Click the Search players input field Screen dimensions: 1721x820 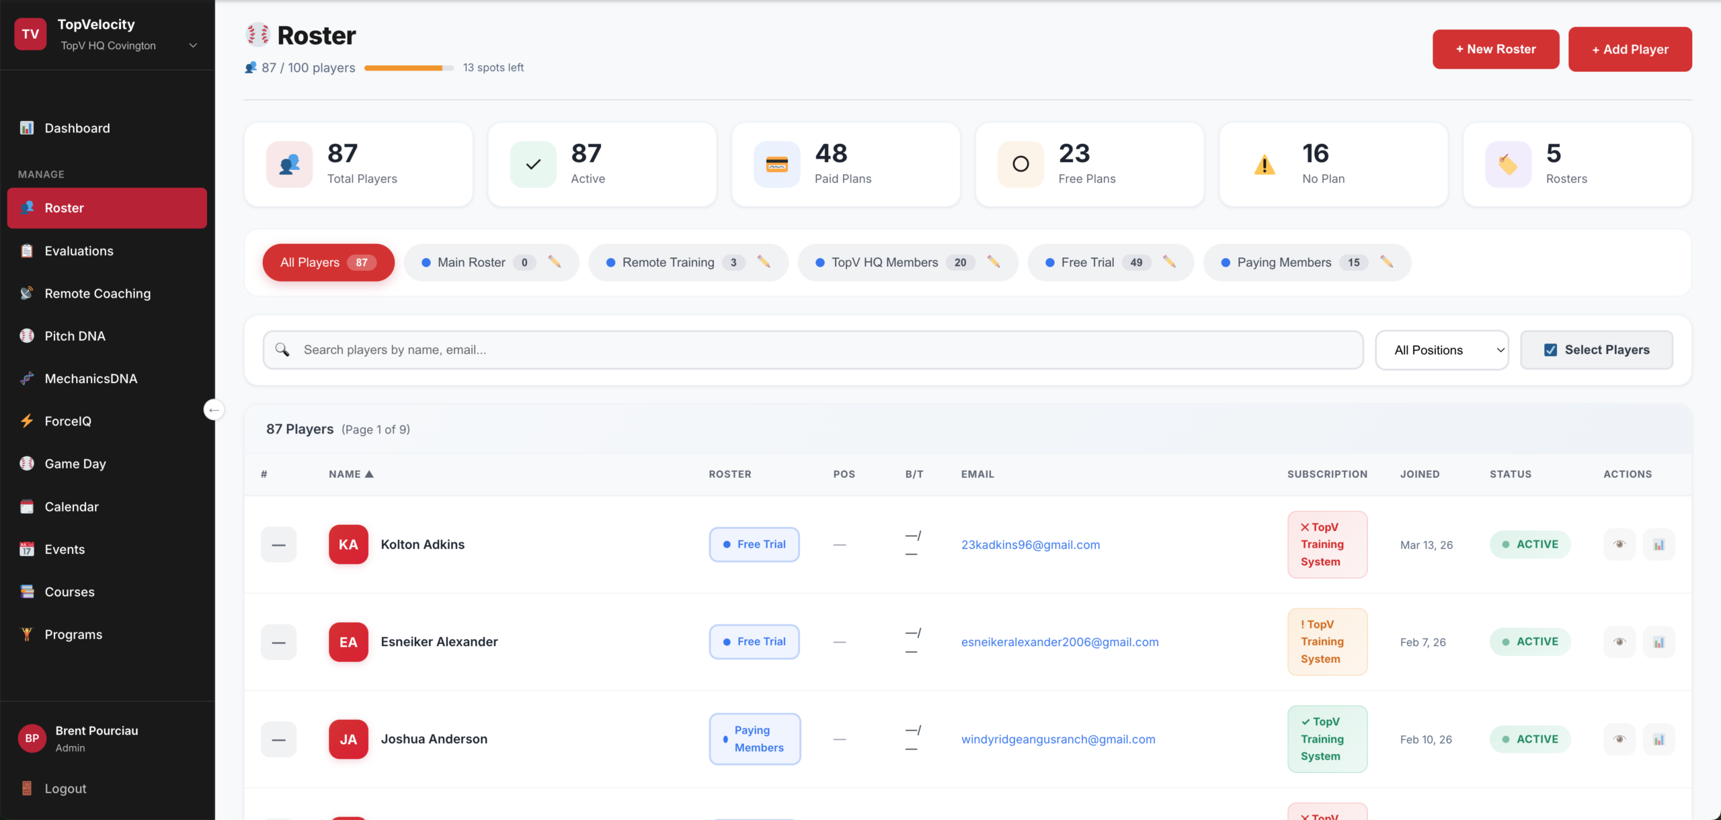812,350
